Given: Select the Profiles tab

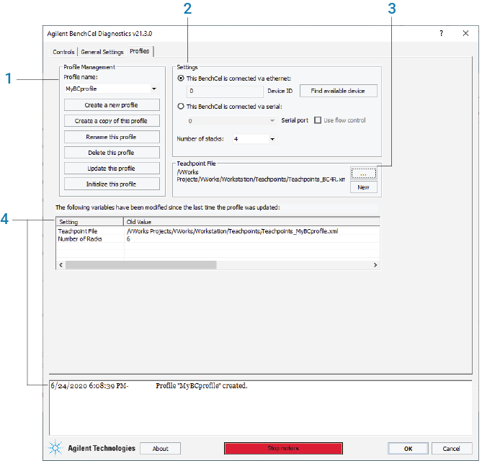Looking at the screenshot, I should pos(140,51).
